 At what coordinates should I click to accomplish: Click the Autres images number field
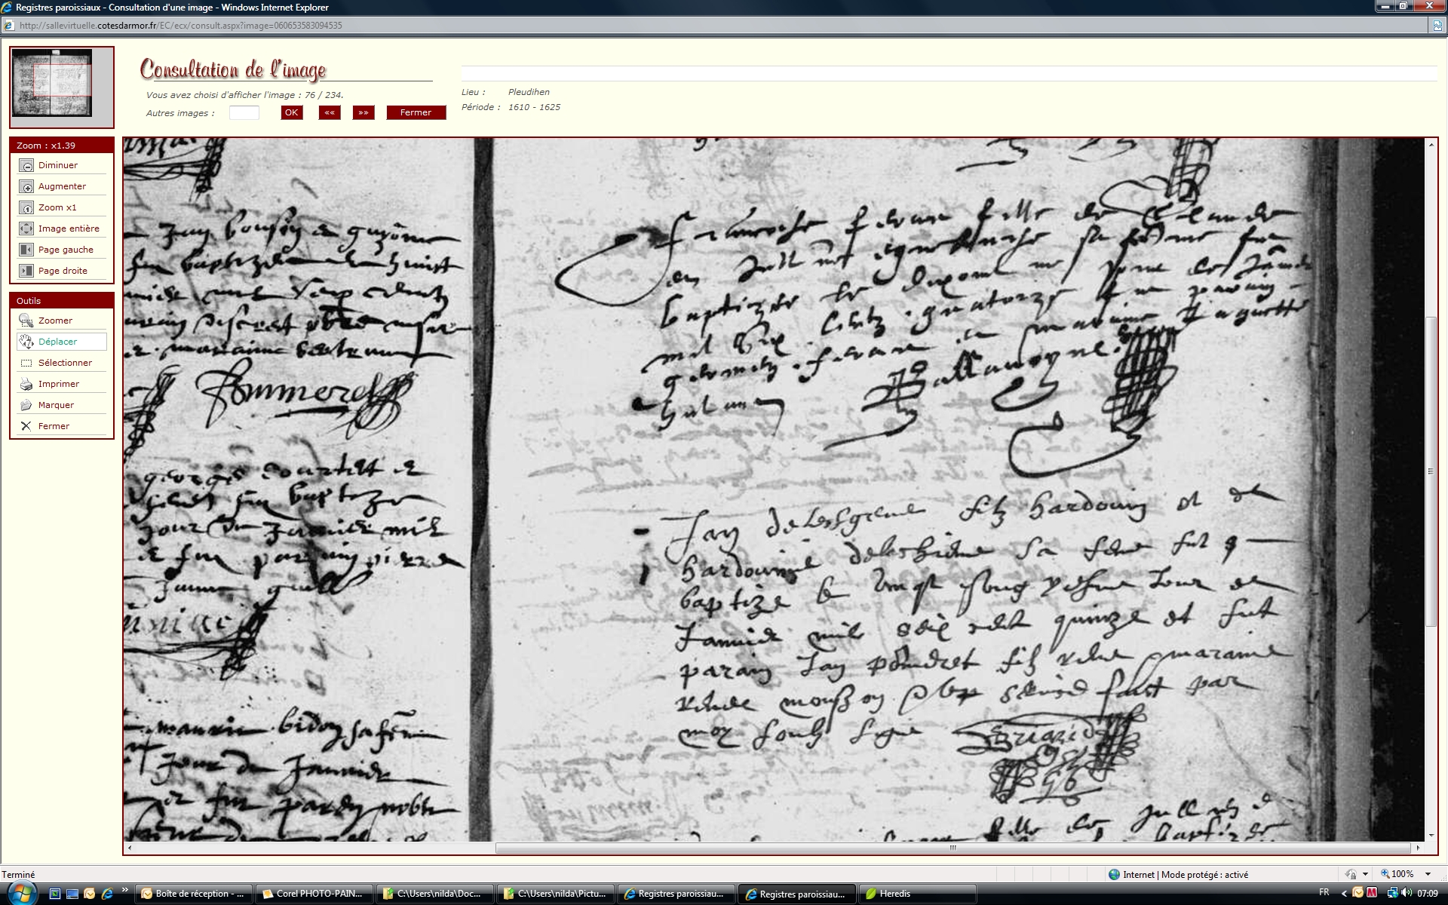pyautogui.click(x=244, y=112)
